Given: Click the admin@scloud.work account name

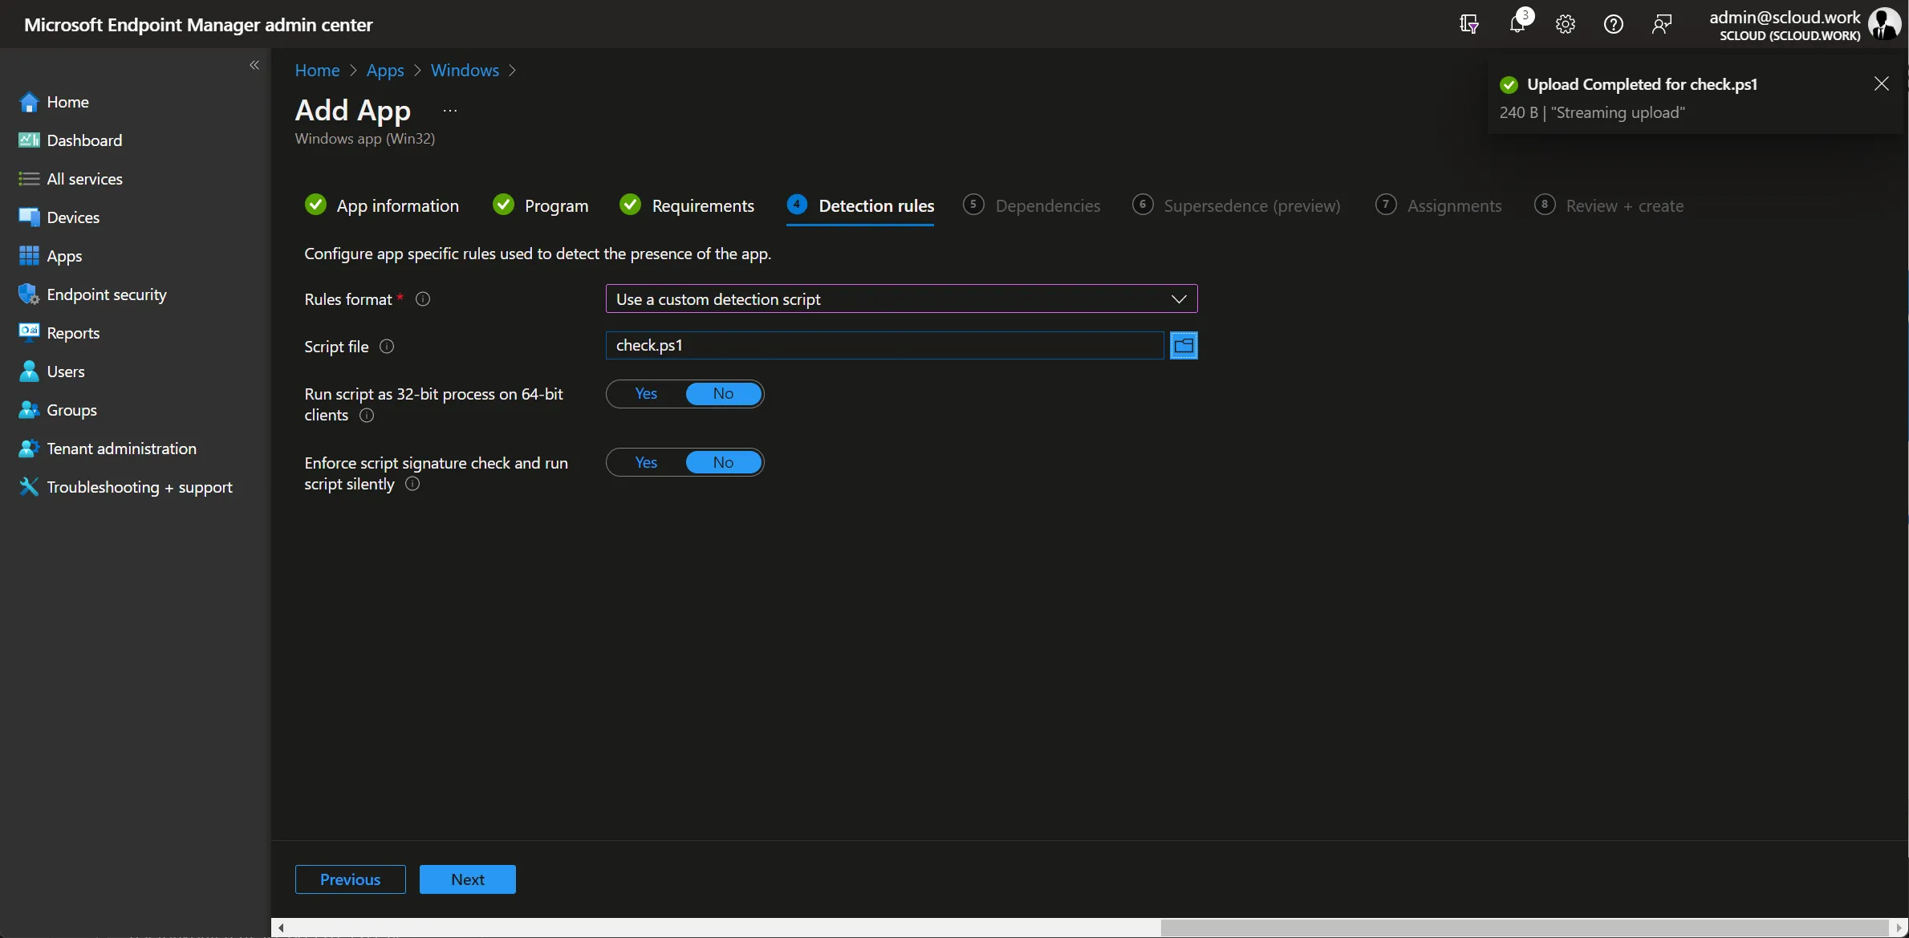Looking at the screenshot, I should (x=1785, y=18).
